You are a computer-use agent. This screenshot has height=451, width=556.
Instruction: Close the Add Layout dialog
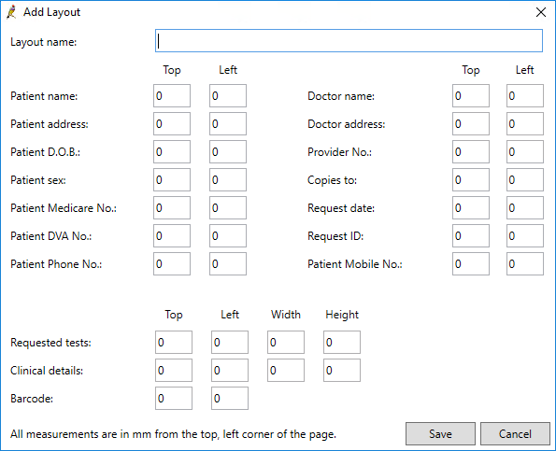click(x=541, y=12)
